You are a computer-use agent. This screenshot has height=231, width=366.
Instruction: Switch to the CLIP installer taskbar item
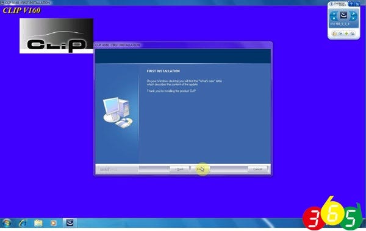[x=70, y=222]
